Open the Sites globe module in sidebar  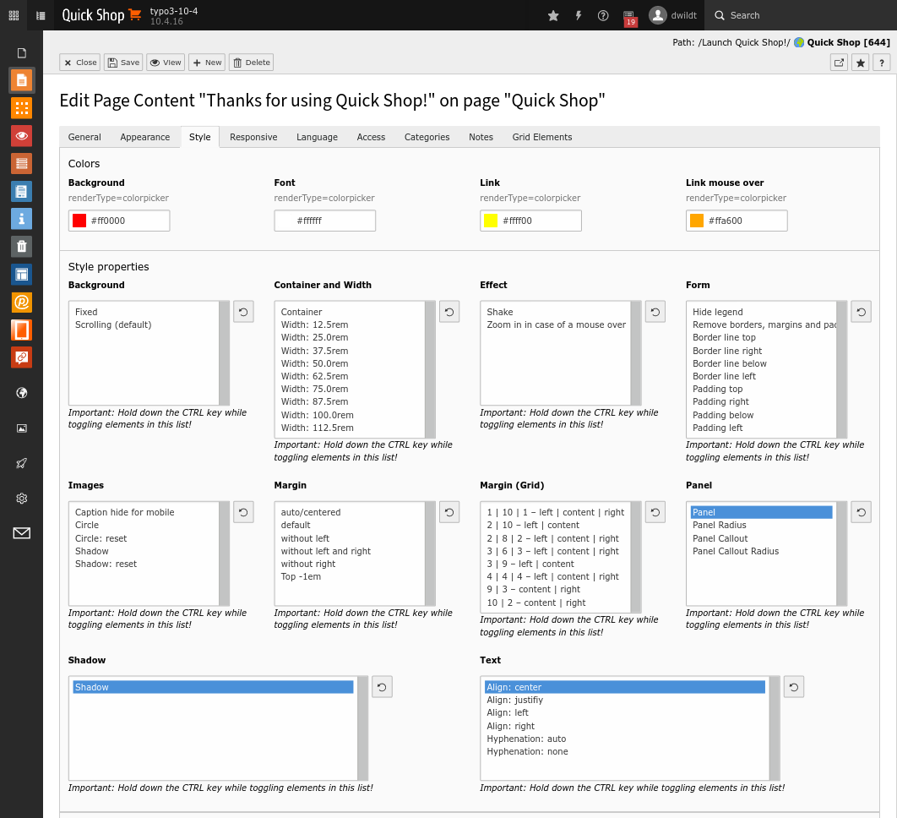(x=22, y=393)
